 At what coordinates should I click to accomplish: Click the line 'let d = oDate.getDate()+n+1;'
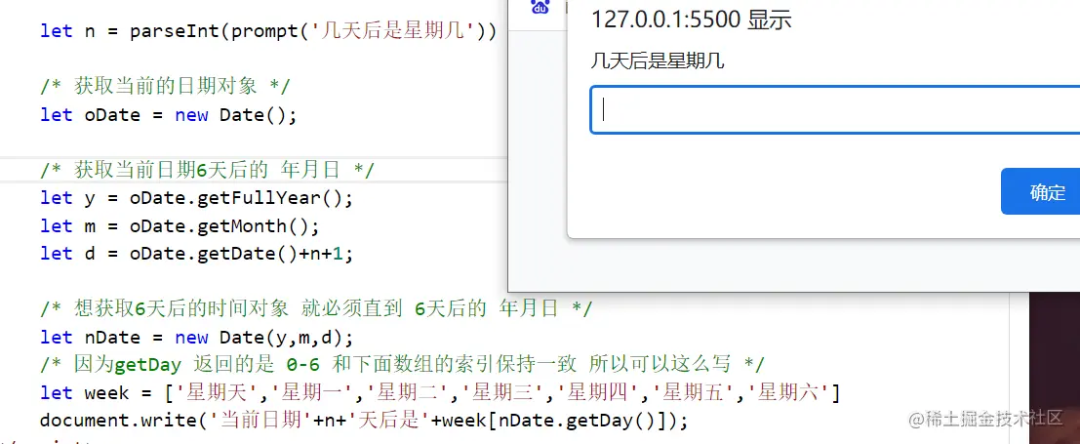[196, 253]
